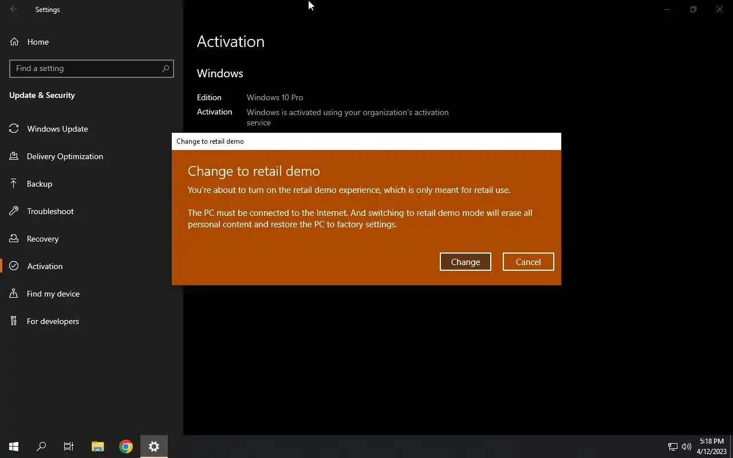Click the Backup upload arrow icon
Viewport: 733px width, 458px height.
point(14,184)
